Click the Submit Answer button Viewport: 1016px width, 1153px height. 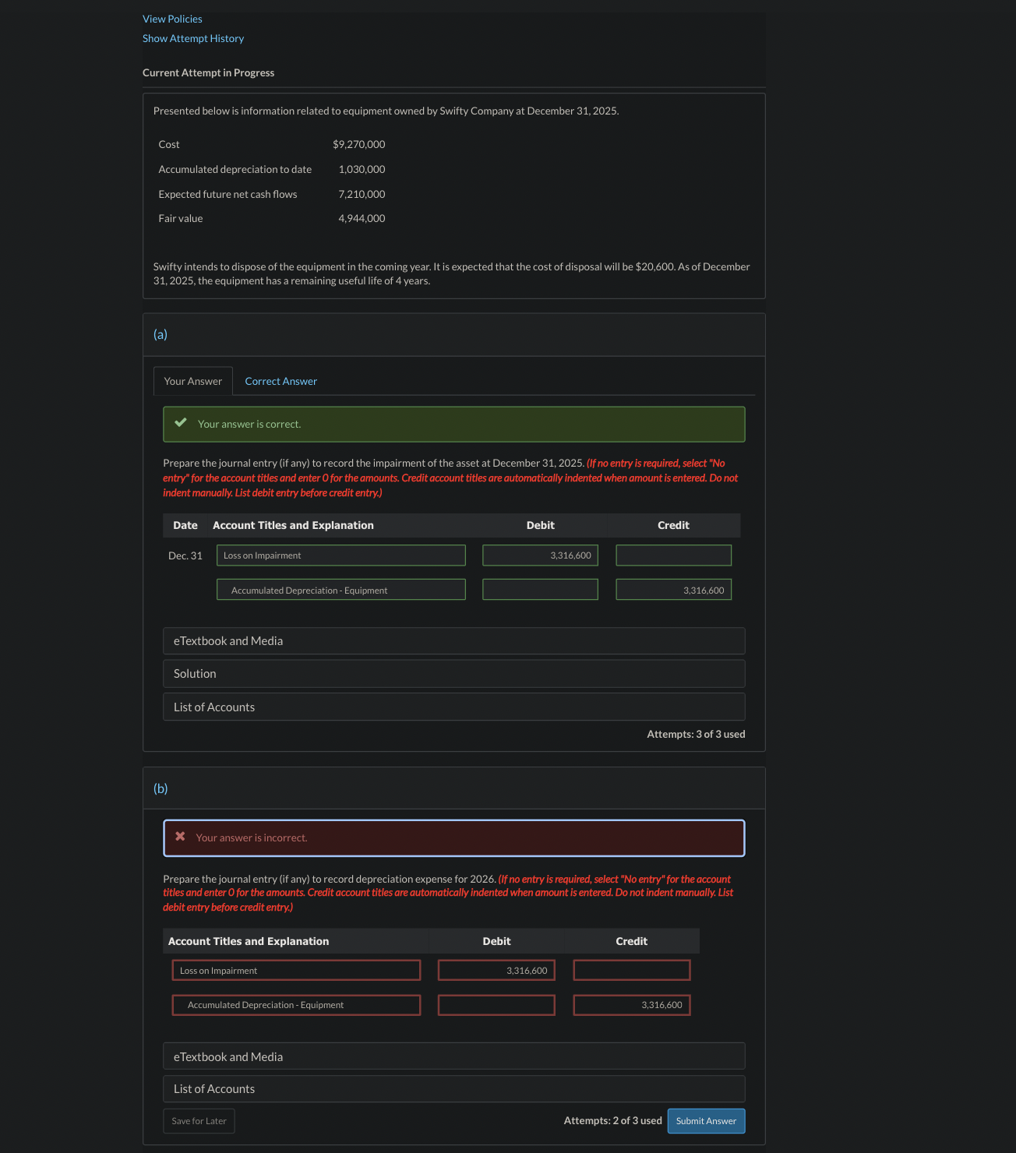coord(706,1120)
